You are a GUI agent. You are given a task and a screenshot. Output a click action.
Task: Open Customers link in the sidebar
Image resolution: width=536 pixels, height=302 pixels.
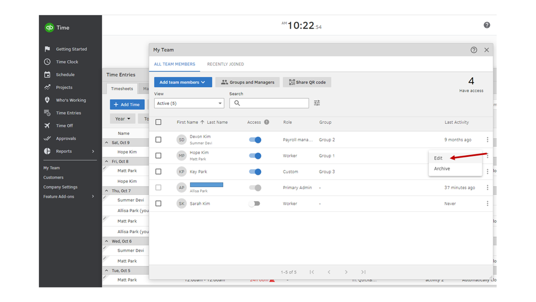click(53, 177)
